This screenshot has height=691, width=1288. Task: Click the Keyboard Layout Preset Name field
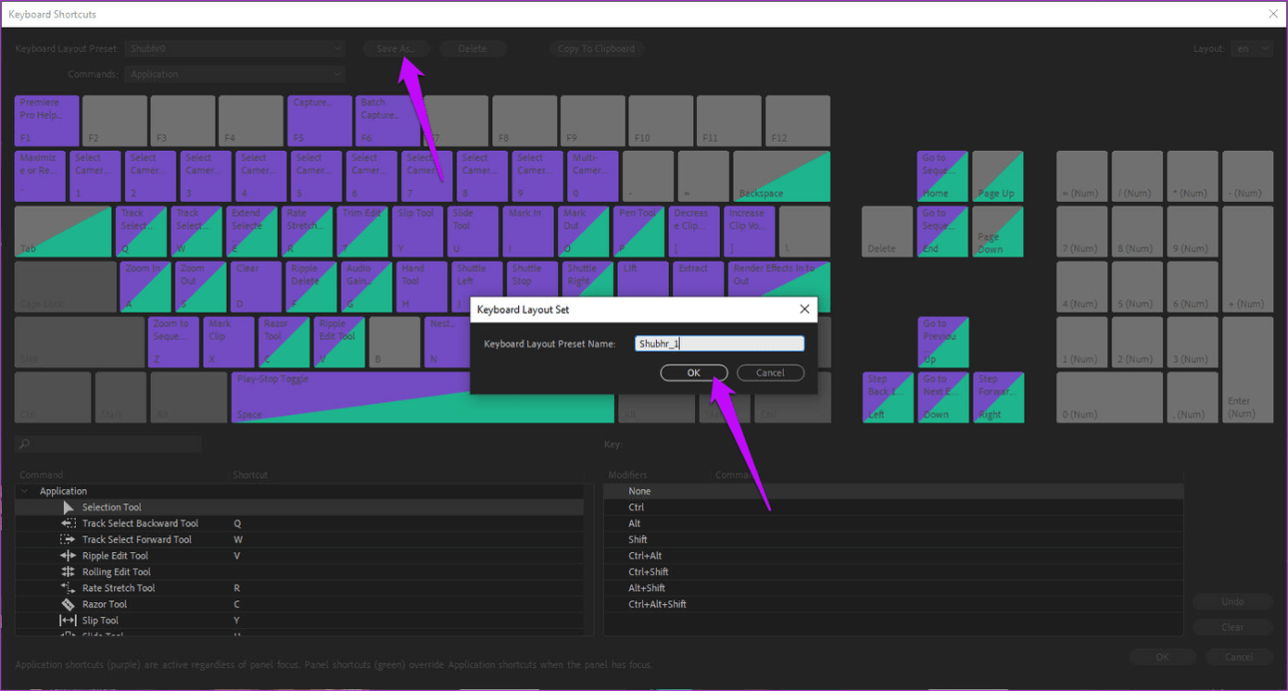(719, 344)
